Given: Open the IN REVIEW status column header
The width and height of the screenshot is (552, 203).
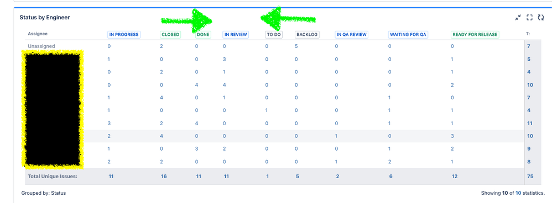Looking at the screenshot, I should click(236, 34).
